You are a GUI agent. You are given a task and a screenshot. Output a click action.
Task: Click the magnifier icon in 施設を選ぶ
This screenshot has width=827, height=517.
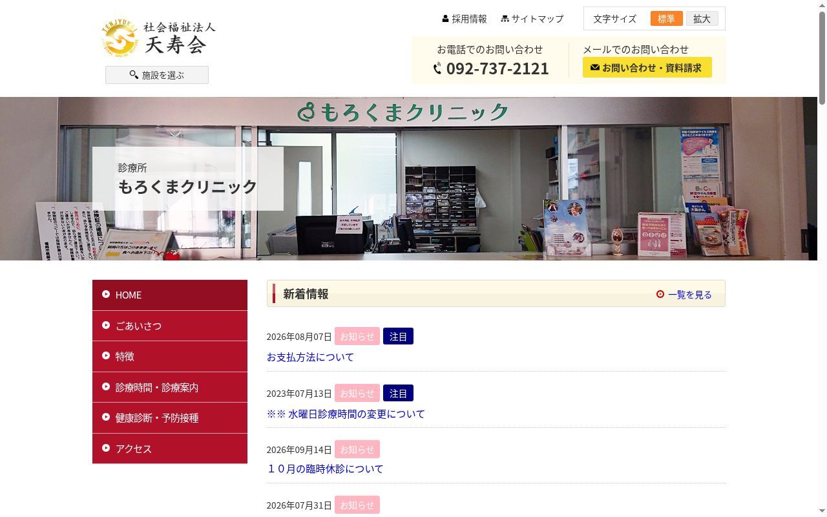134,75
